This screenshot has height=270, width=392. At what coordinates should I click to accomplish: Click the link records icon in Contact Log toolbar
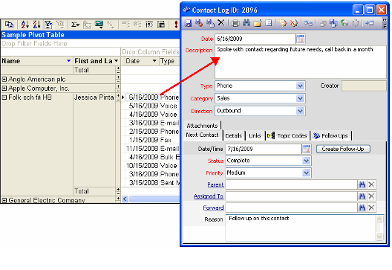tap(308, 23)
